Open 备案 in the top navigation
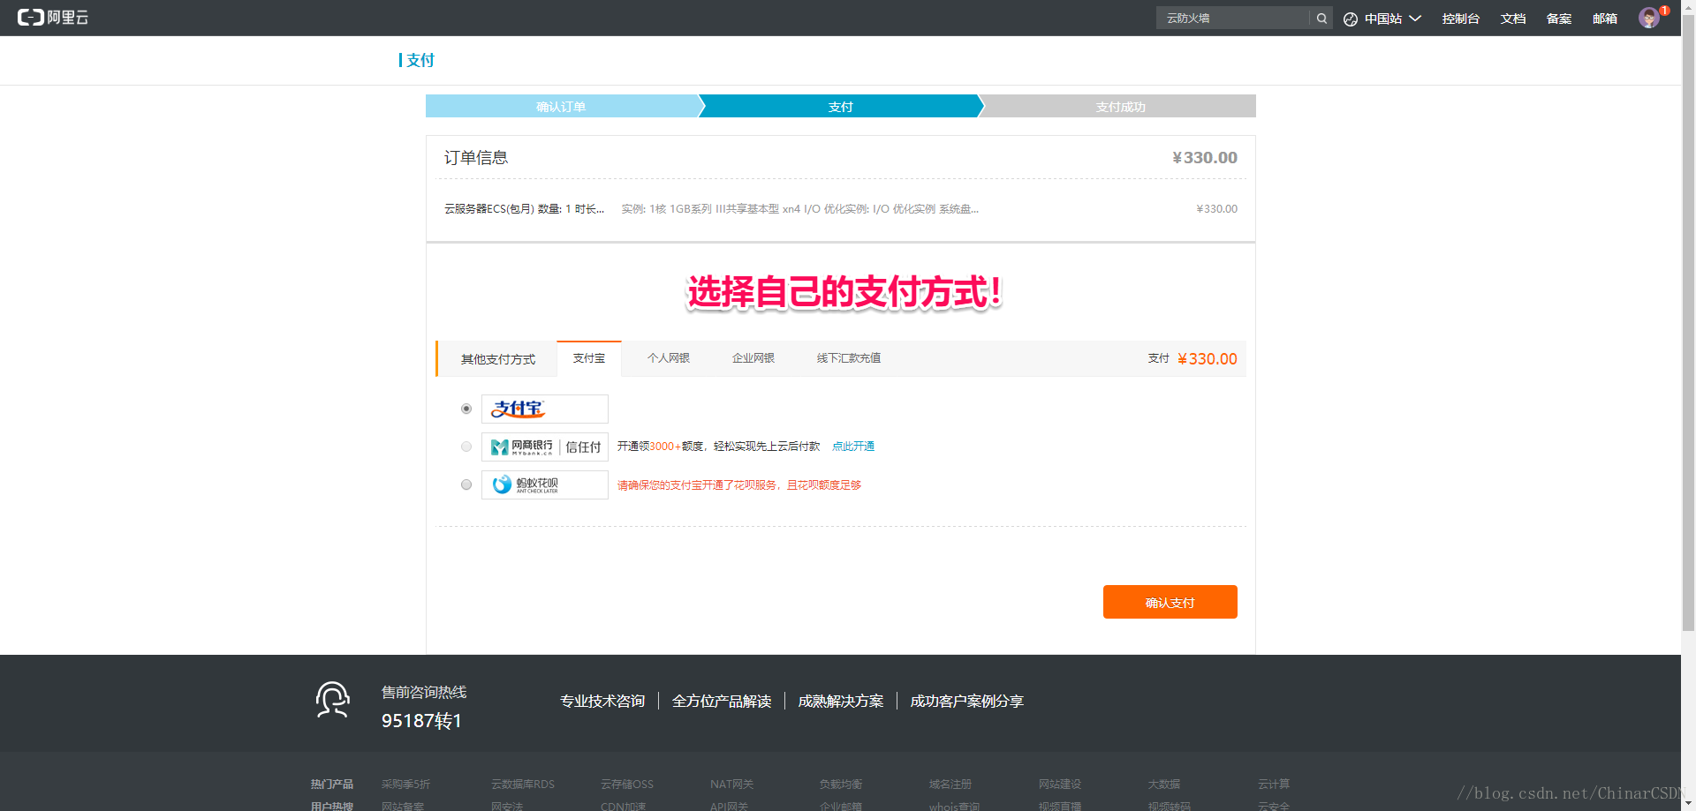The image size is (1696, 811). (1559, 19)
